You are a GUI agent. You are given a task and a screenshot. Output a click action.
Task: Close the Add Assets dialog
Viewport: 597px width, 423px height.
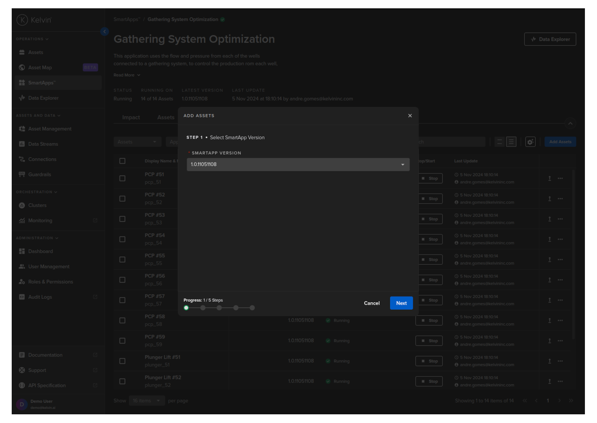tap(410, 116)
